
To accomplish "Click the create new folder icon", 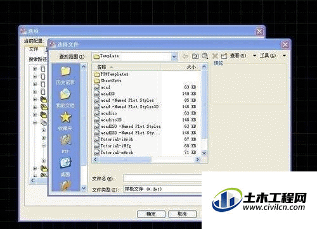I will tap(224, 56).
